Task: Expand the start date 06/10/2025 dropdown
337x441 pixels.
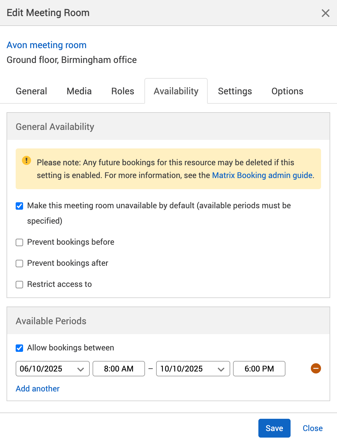Action: point(81,368)
